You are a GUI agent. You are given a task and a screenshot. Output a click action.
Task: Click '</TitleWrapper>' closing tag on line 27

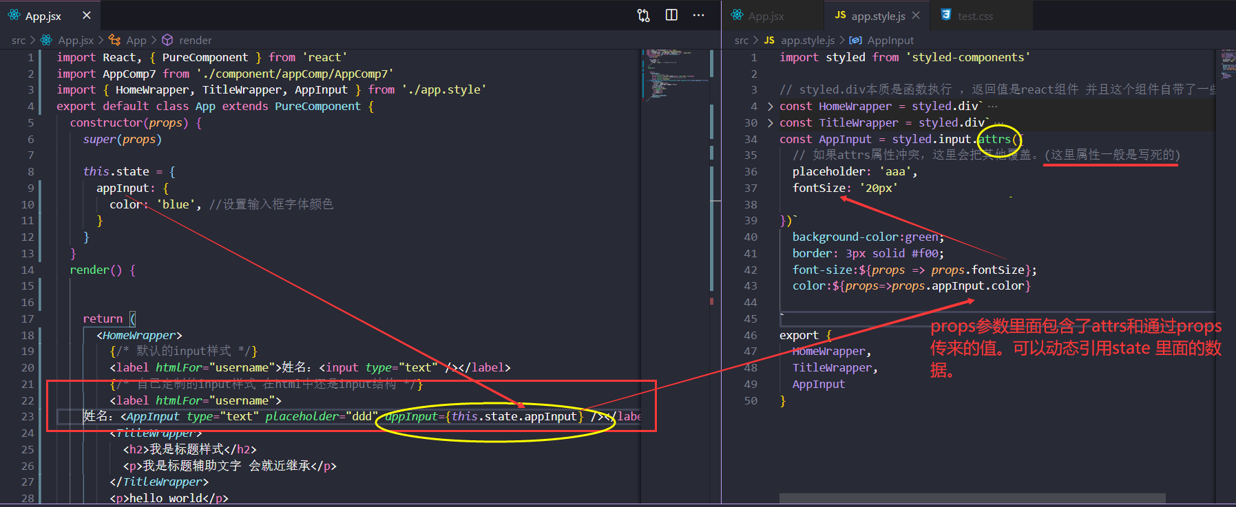point(159,482)
